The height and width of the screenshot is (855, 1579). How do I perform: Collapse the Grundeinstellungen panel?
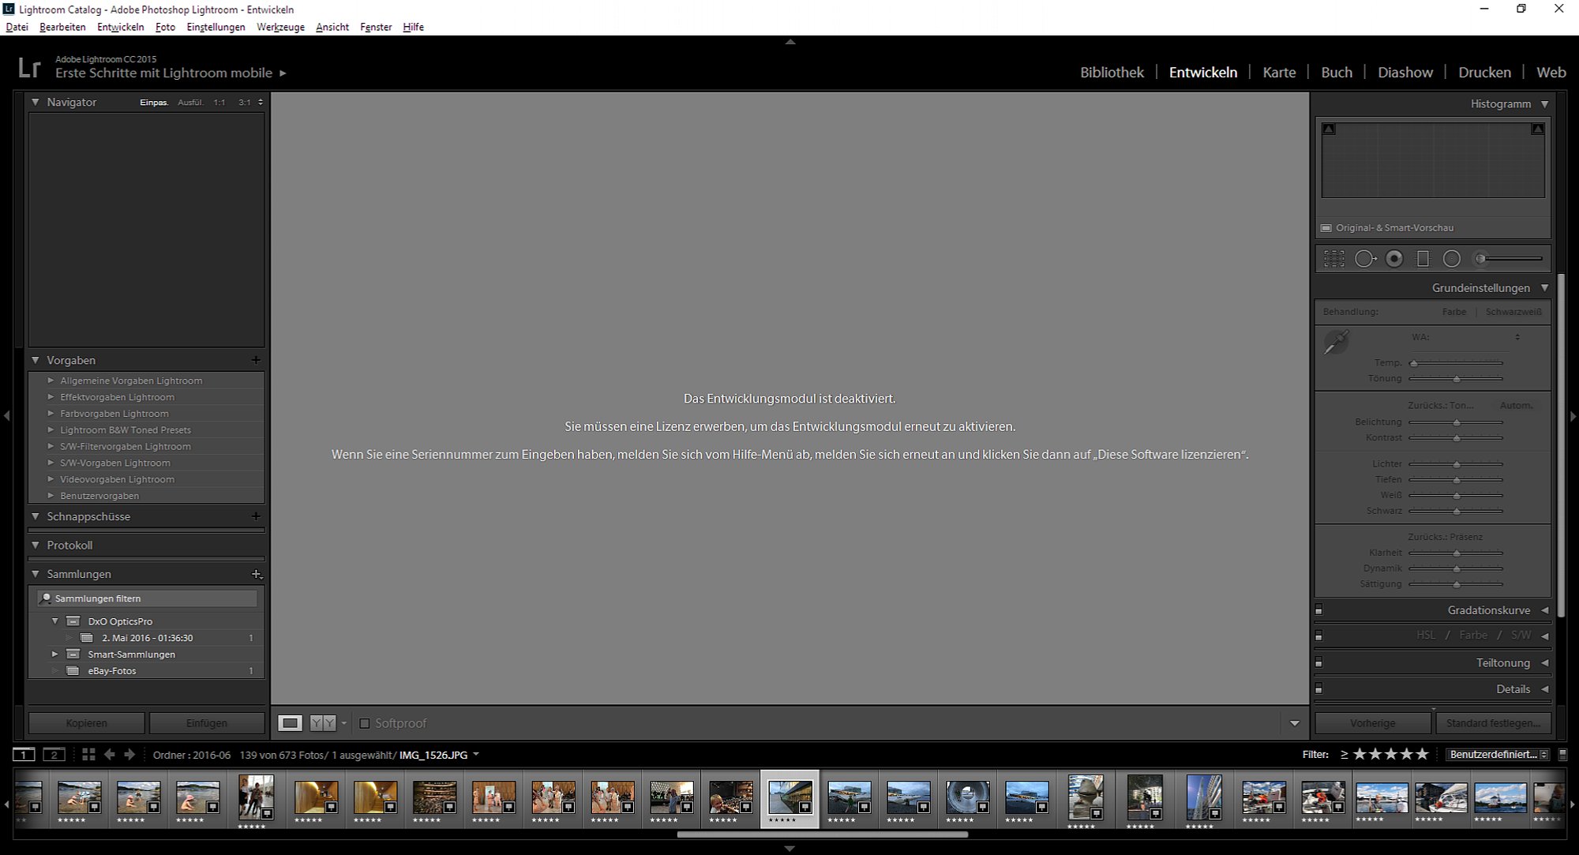pos(1544,288)
